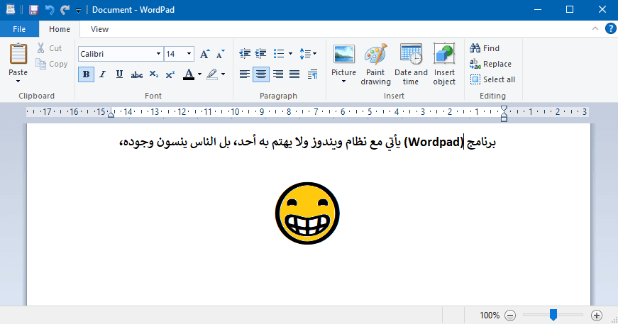Select the grinning smiley image

click(307, 213)
